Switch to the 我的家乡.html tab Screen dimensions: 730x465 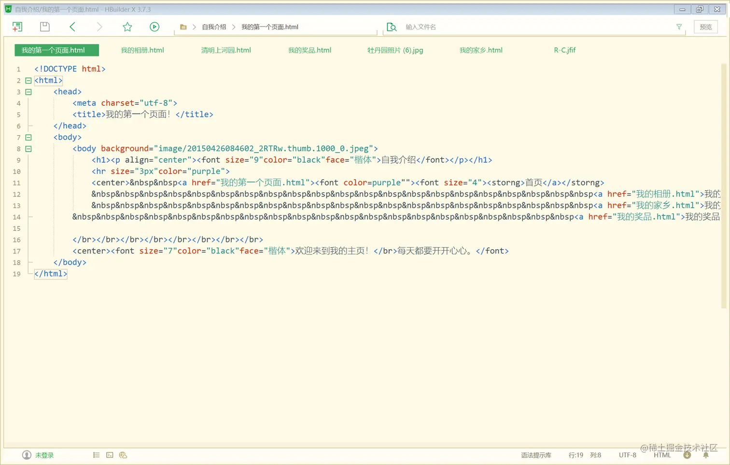point(481,50)
